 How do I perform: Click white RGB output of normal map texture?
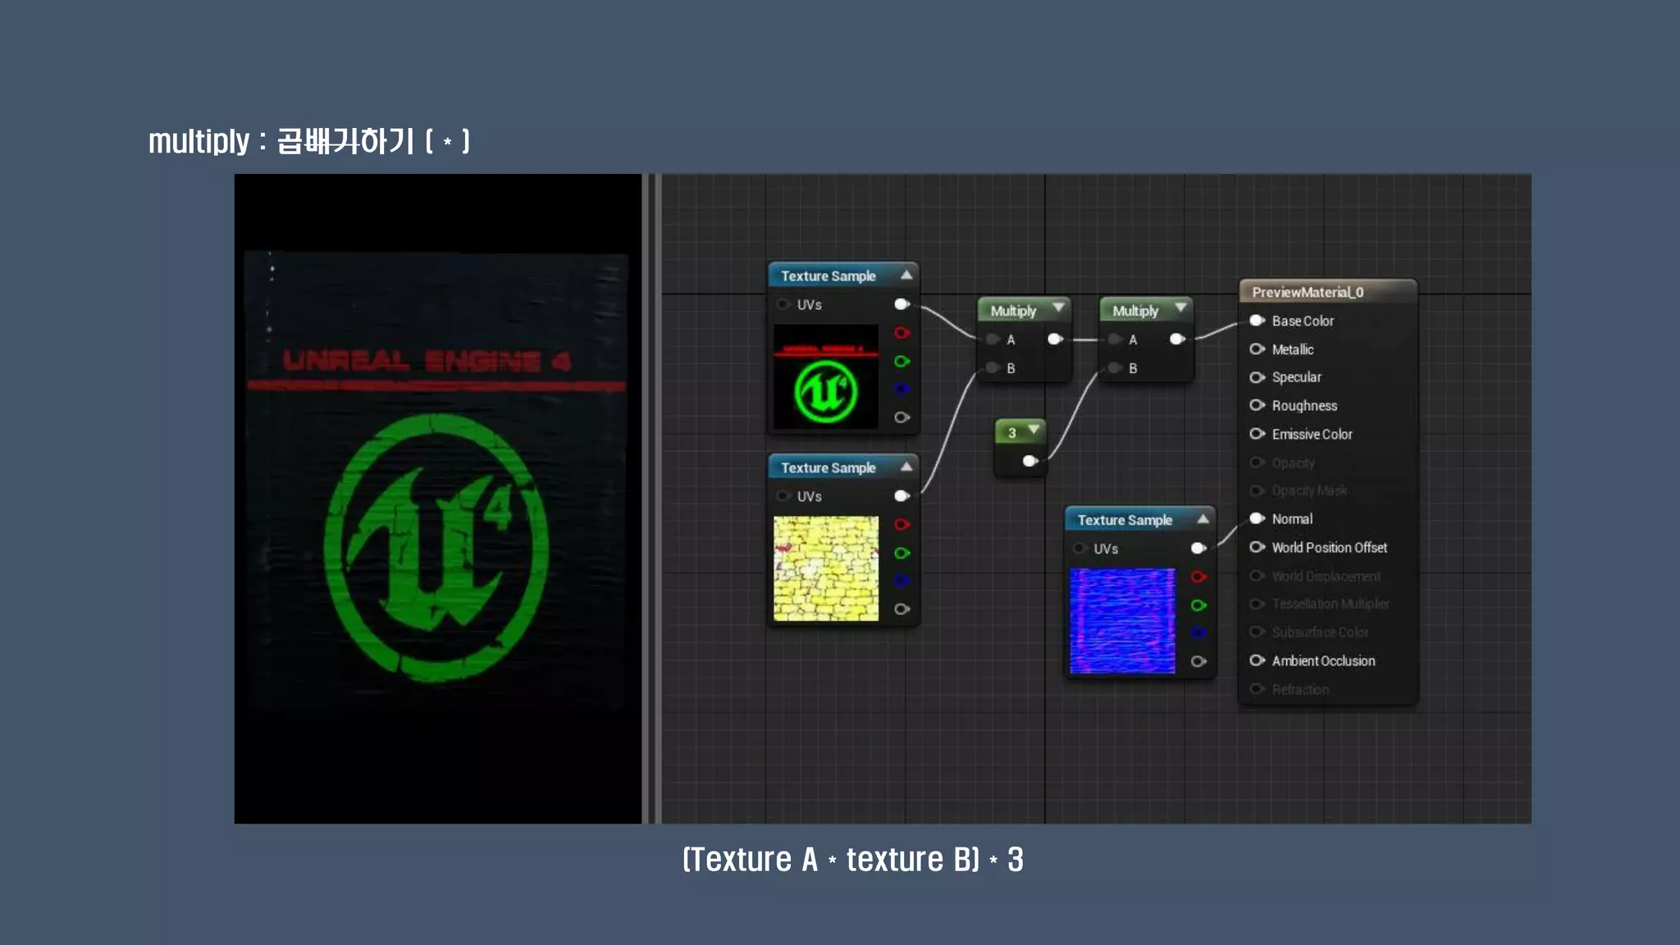pos(1198,548)
